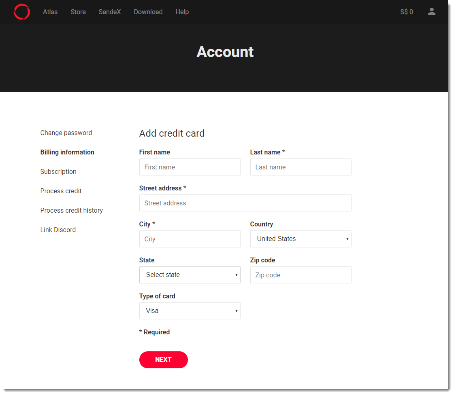Focus the First name field
This screenshot has width=454, height=395.
(x=190, y=167)
